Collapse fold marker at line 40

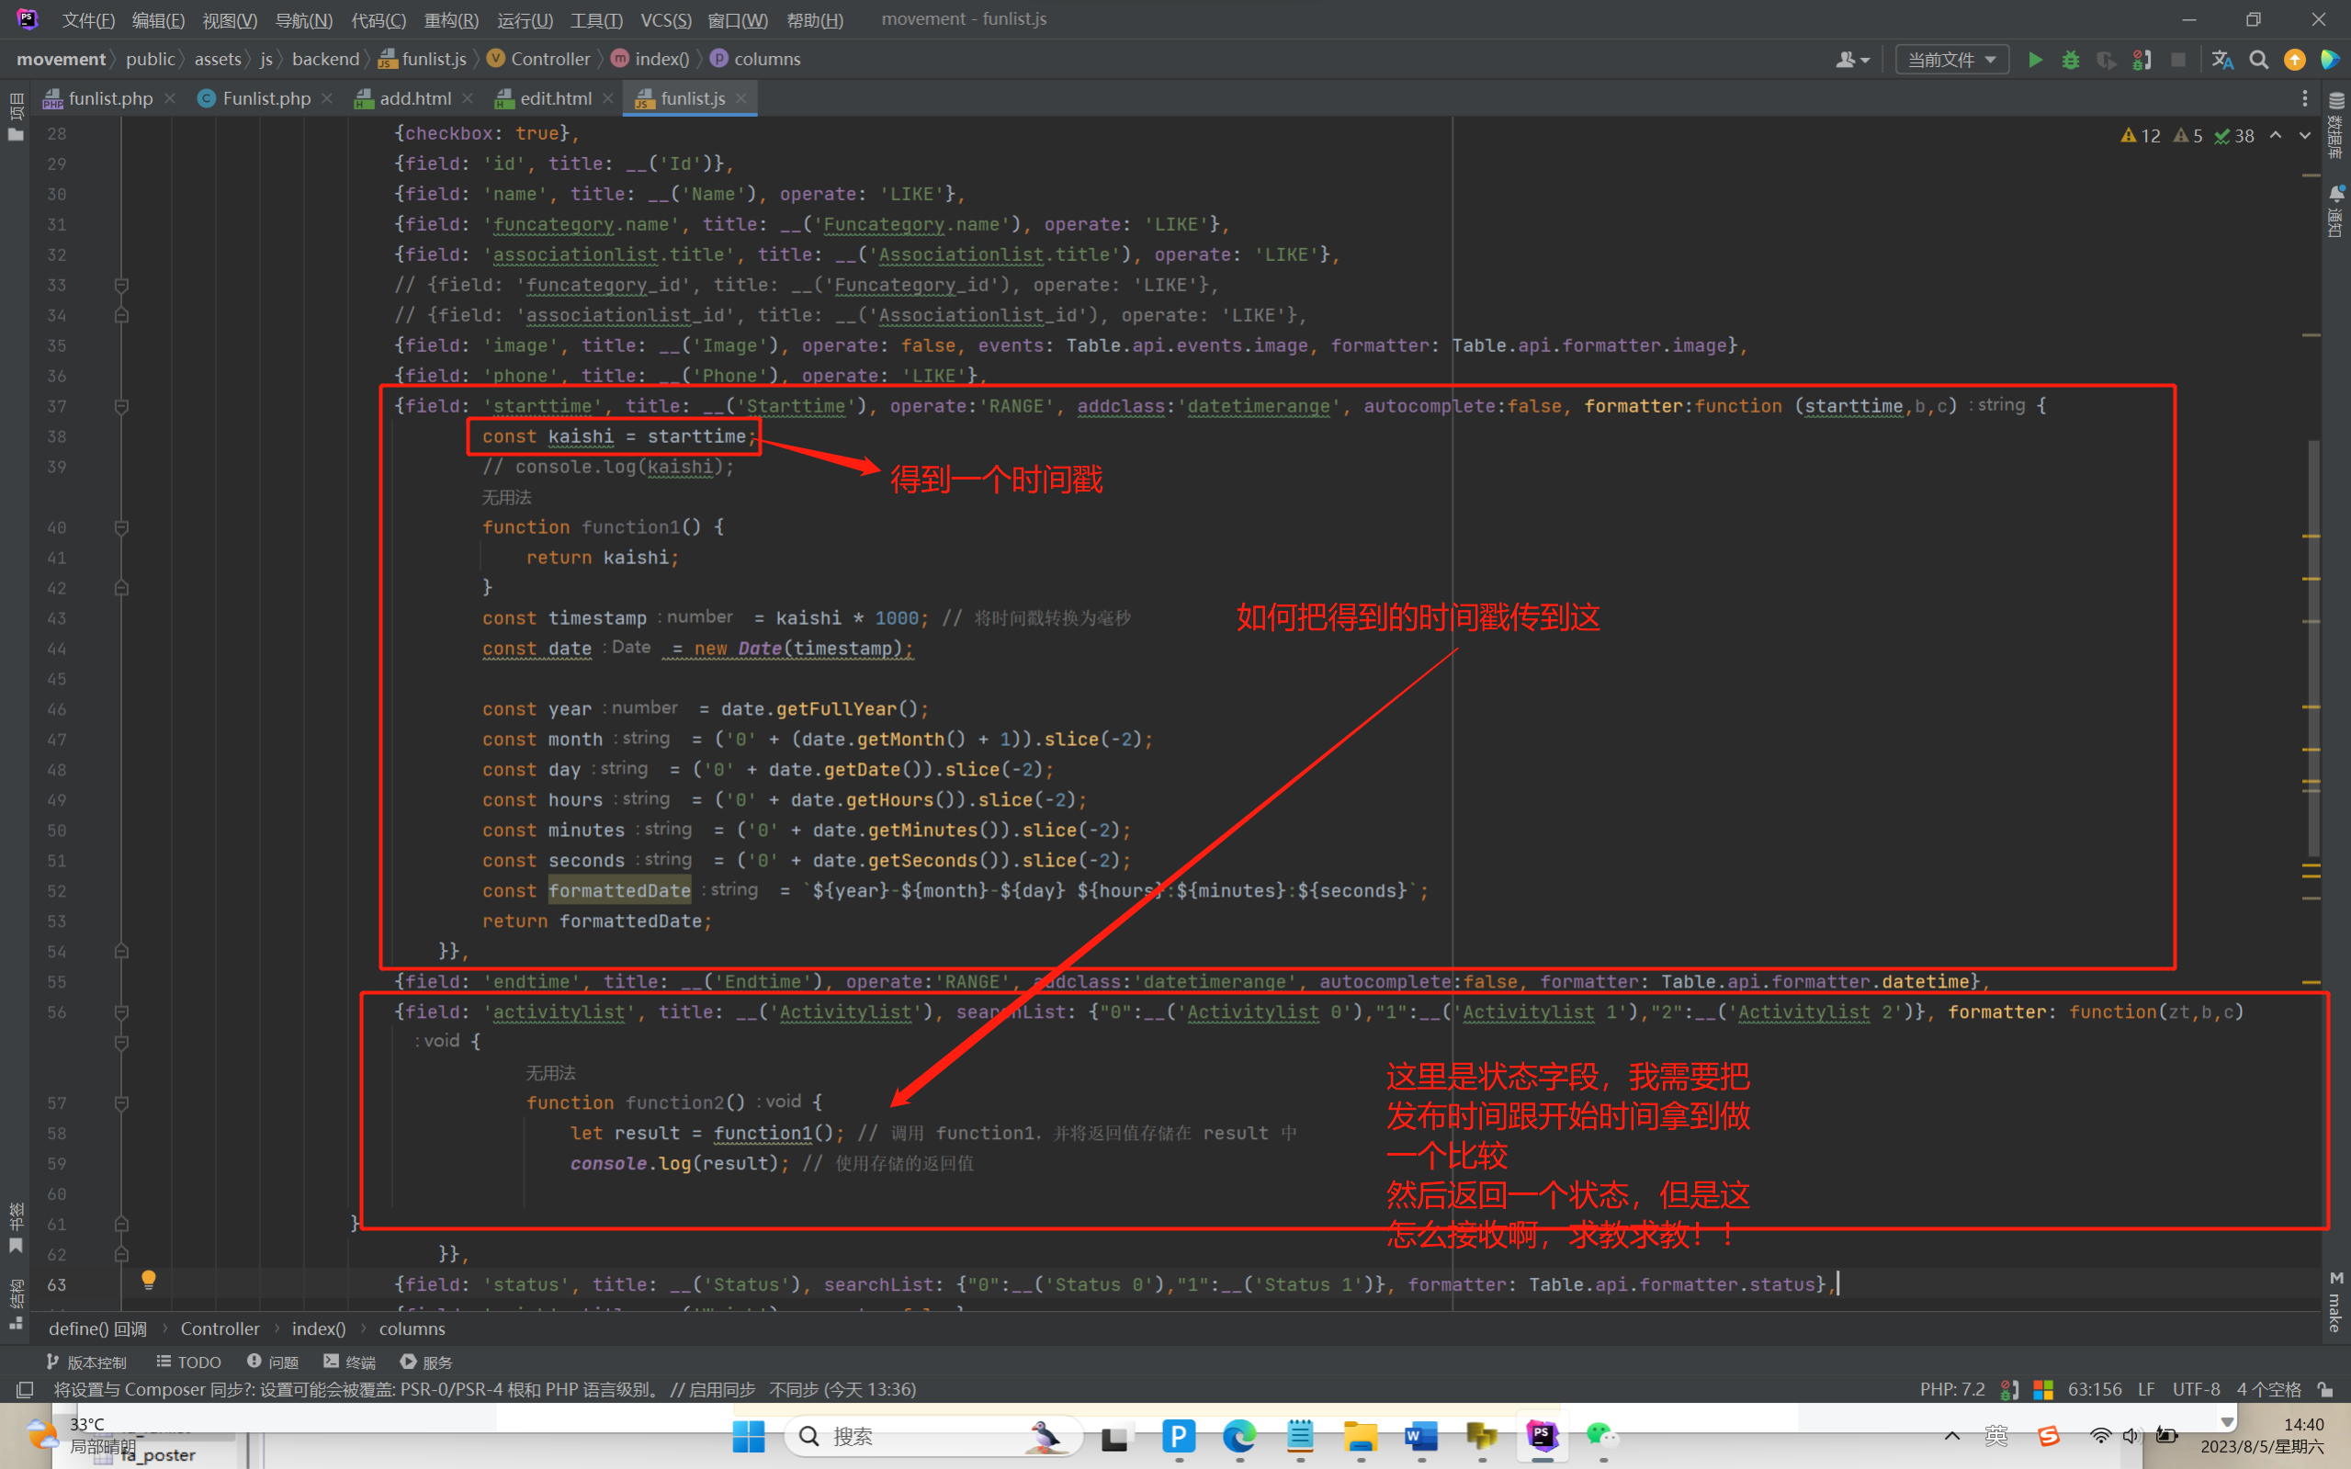(x=121, y=527)
